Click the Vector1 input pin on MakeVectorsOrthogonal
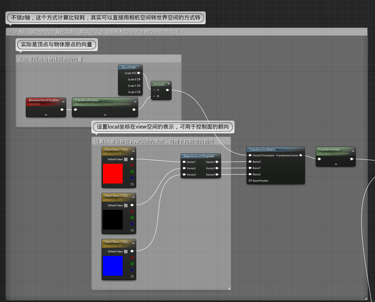375x302 pixels. tap(184, 162)
